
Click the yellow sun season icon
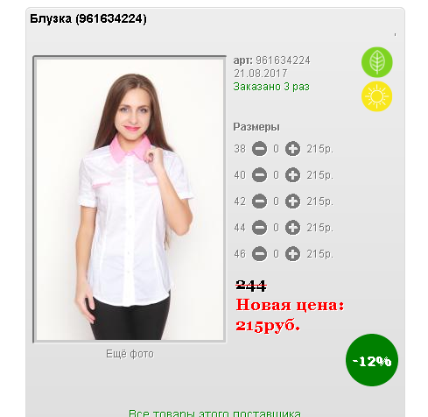pos(376,96)
